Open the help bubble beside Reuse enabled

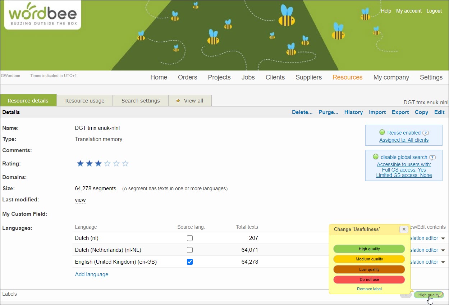click(426, 133)
